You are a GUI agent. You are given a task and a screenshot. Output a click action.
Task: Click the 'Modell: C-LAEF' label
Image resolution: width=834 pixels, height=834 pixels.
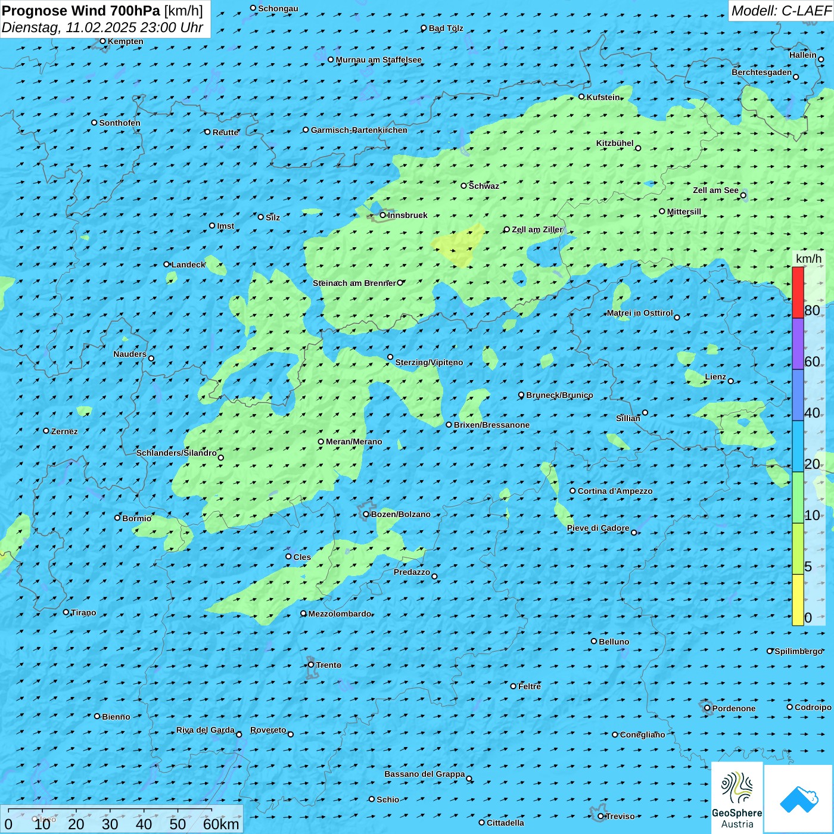point(781,11)
